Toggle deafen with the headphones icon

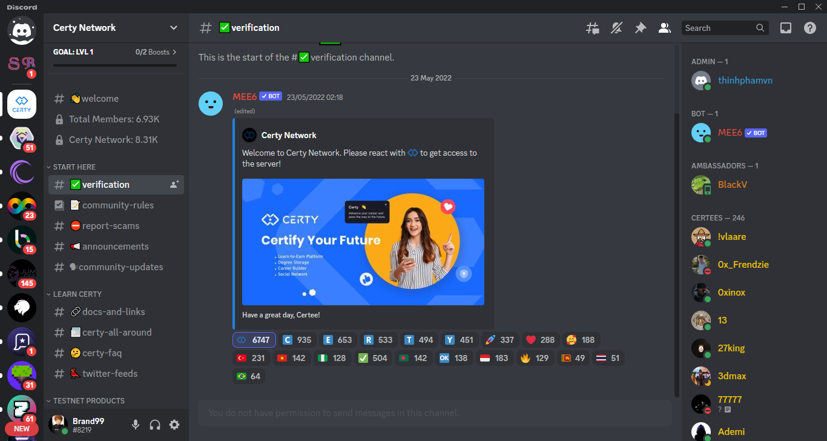click(x=155, y=425)
